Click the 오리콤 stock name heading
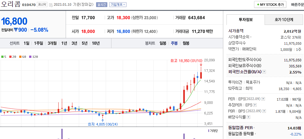Viewport: 304px width, 139px height. (11, 4)
